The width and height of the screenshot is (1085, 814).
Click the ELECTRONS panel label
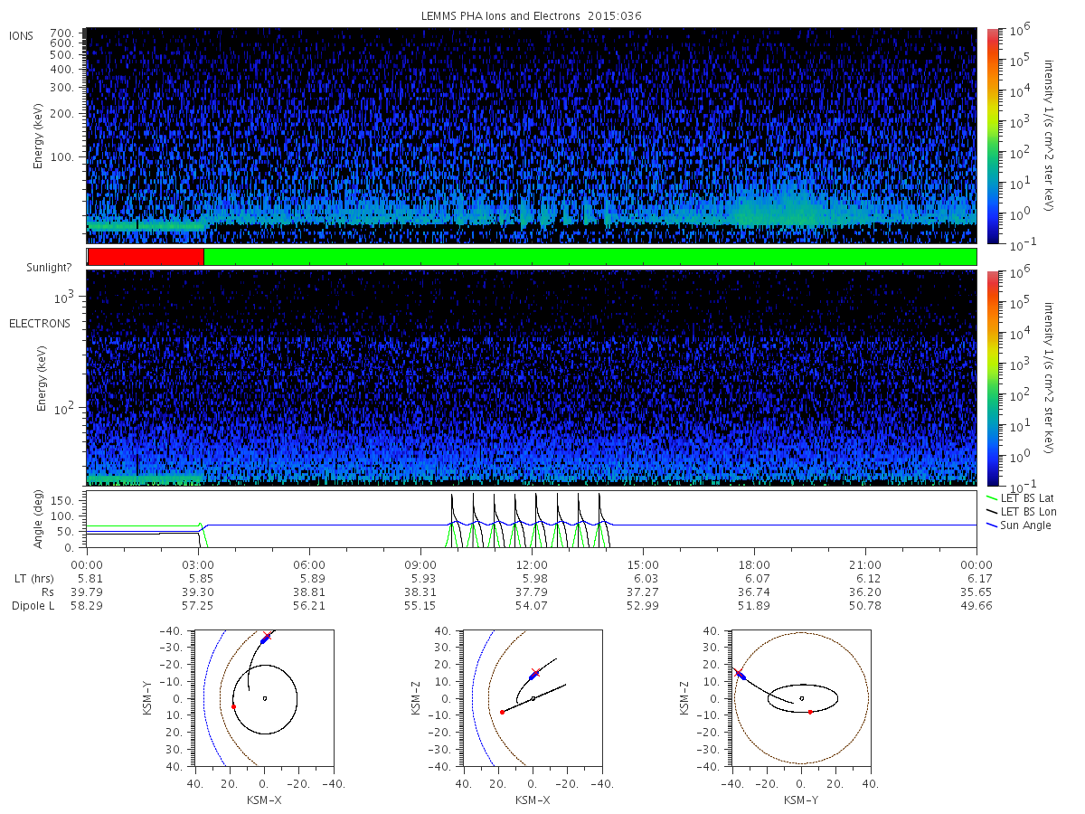click(40, 323)
